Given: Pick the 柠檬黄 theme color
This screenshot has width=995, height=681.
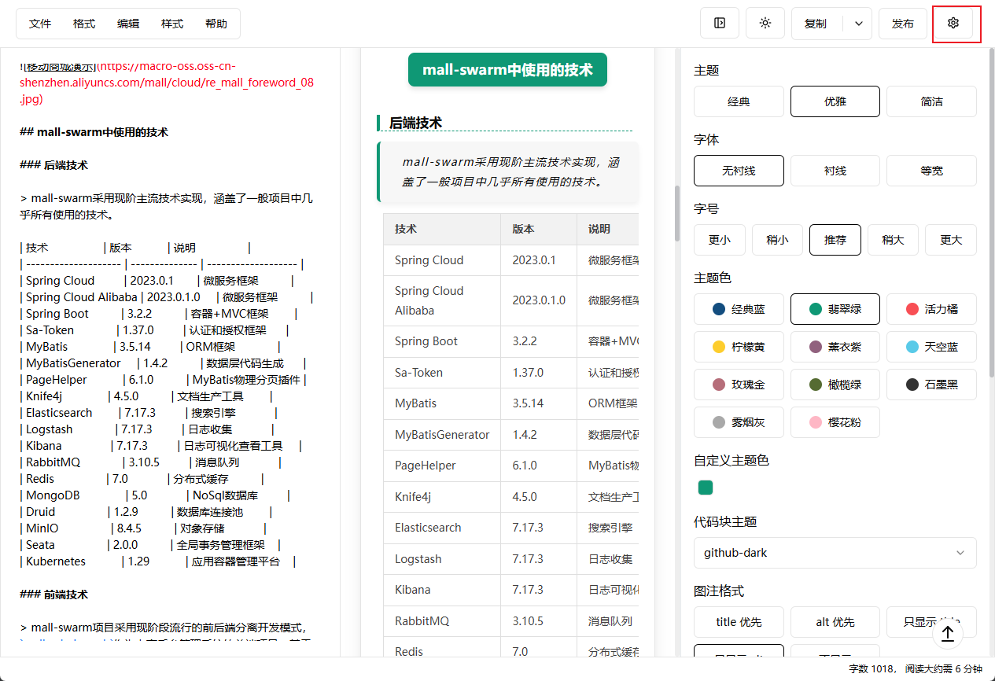Looking at the screenshot, I should coord(739,347).
